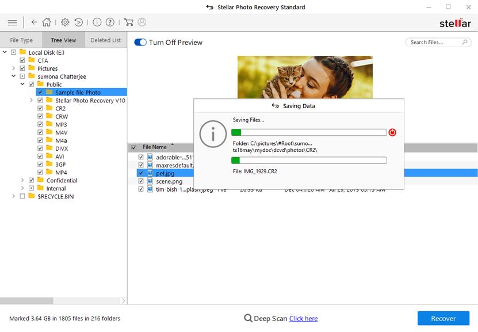
Task: Click the shopping cart icon
Action: pos(129,22)
